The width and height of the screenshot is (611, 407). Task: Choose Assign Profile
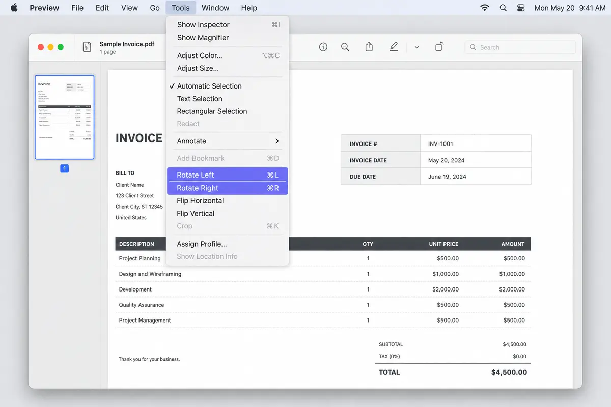point(228,244)
